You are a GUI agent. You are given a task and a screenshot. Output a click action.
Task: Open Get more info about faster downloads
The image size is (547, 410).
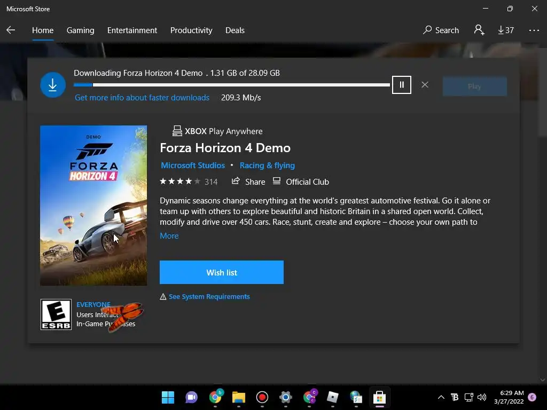click(142, 98)
